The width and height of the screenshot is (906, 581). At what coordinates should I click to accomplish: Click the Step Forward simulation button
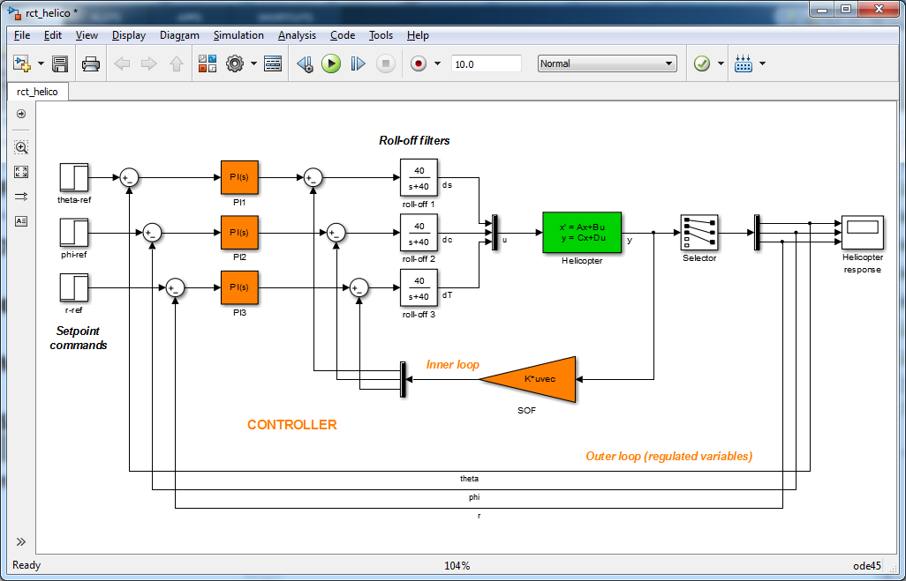359,63
